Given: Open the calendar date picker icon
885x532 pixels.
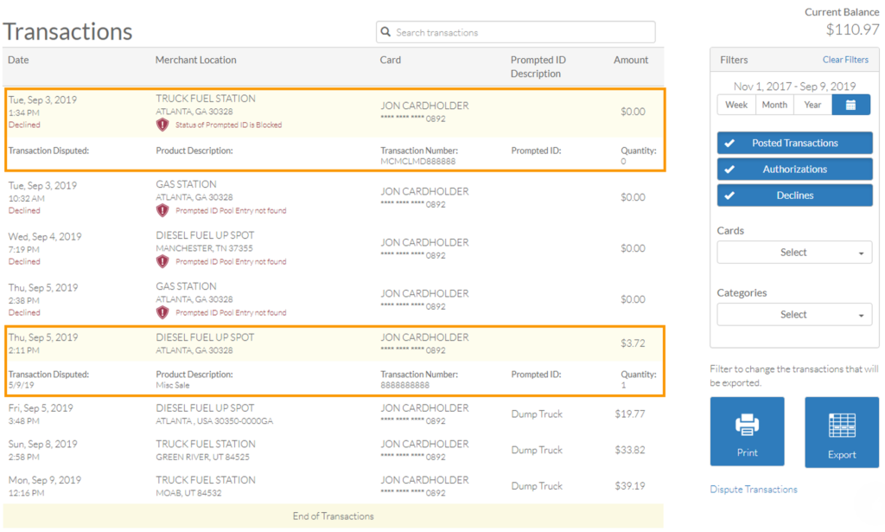Looking at the screenshot, I should 850,105.
